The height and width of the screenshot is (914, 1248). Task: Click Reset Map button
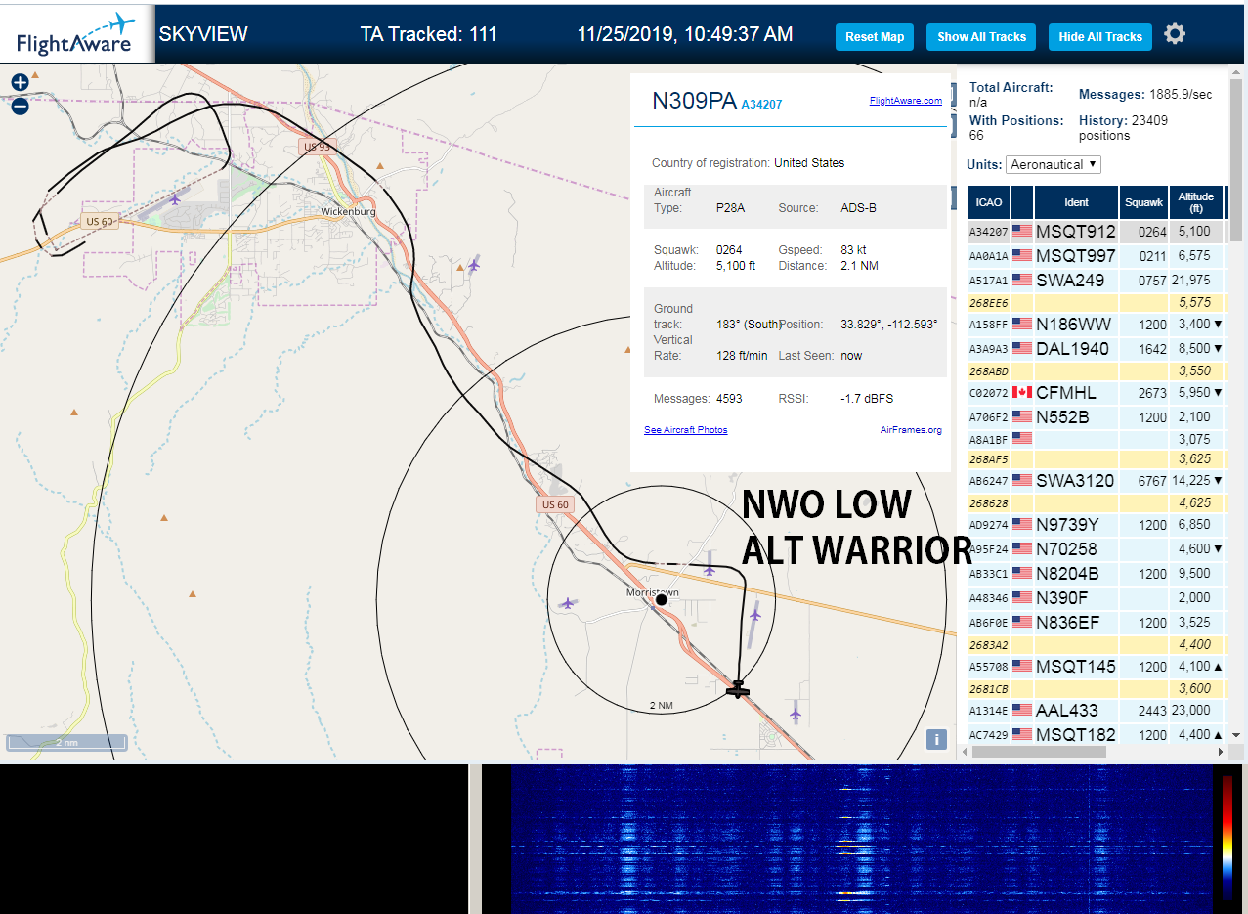(x=875, y=37)
